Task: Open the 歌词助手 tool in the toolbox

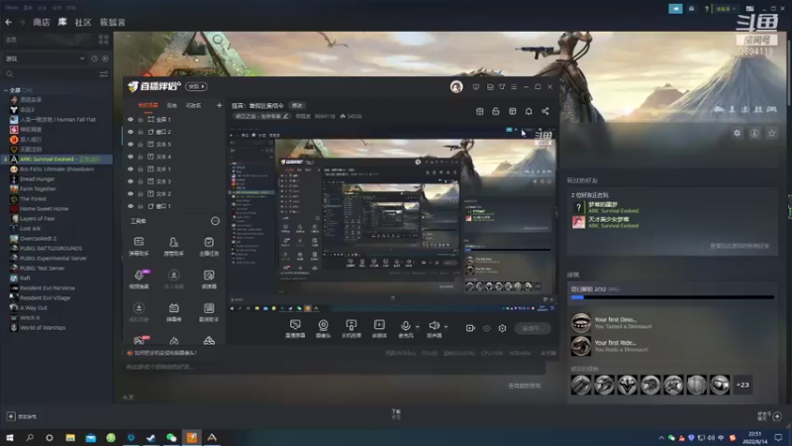Action: pos(209,312)
